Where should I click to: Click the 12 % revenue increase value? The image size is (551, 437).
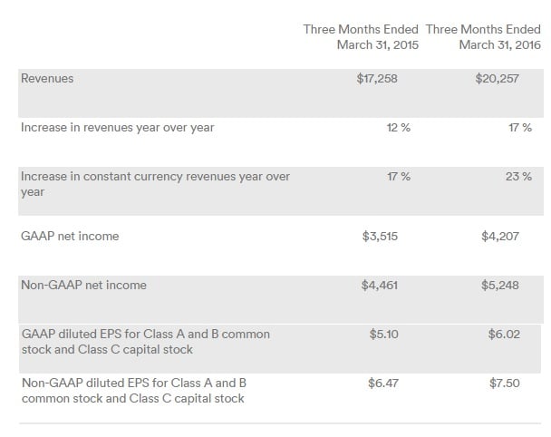pos(399,128)
